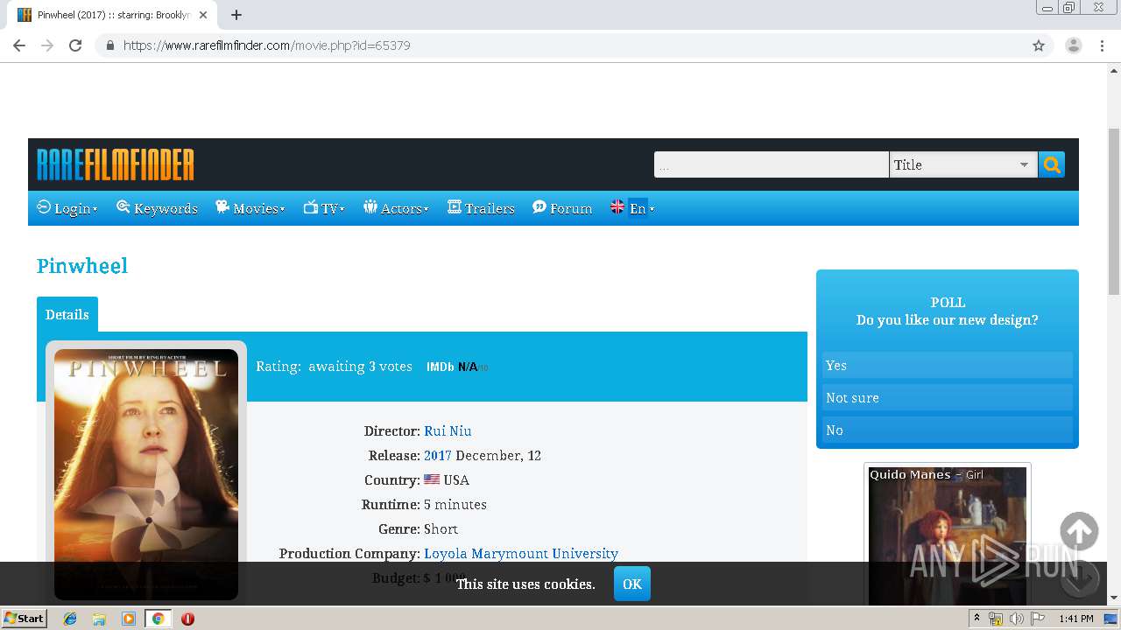
Task: Open the Opera taskbar icon
Action: (x=187, y=619)
